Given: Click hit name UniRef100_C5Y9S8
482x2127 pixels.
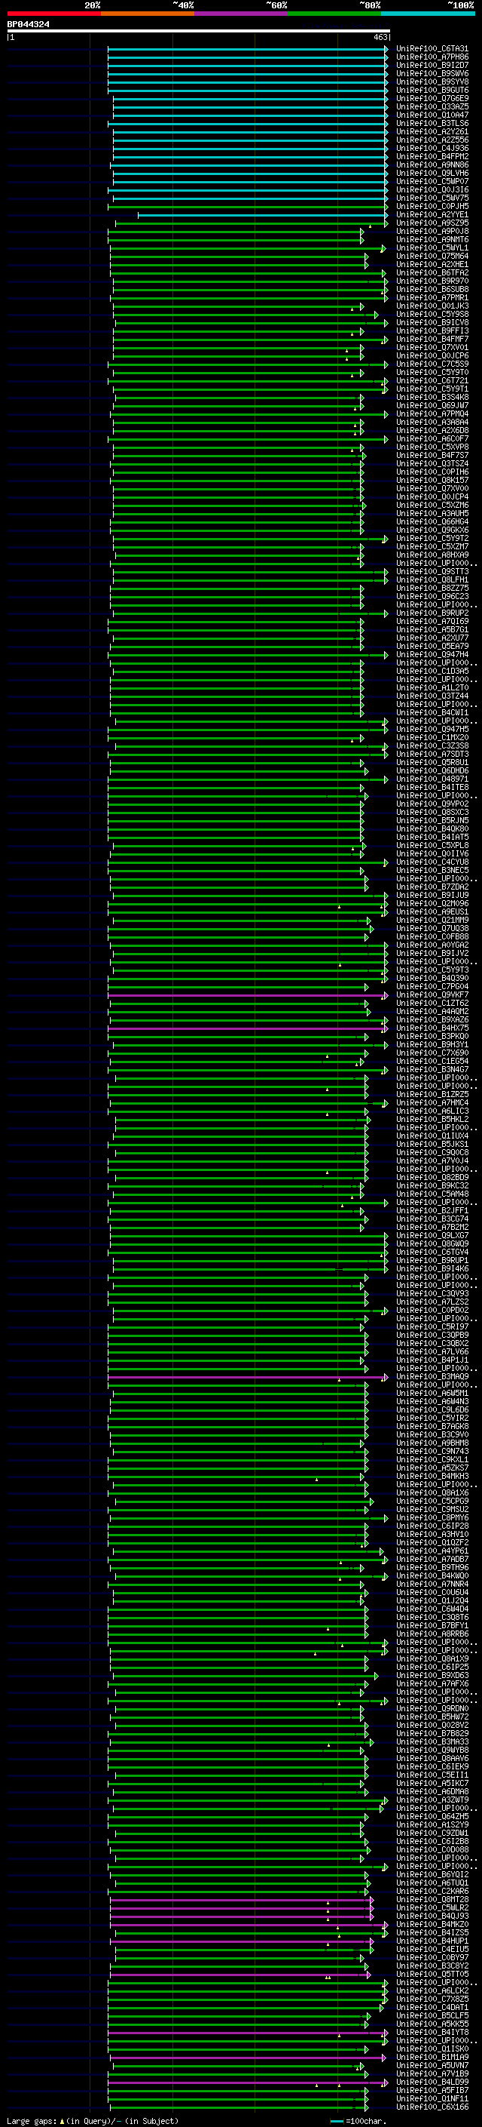Looking at the screenshot, I should [x=432, y=315].
